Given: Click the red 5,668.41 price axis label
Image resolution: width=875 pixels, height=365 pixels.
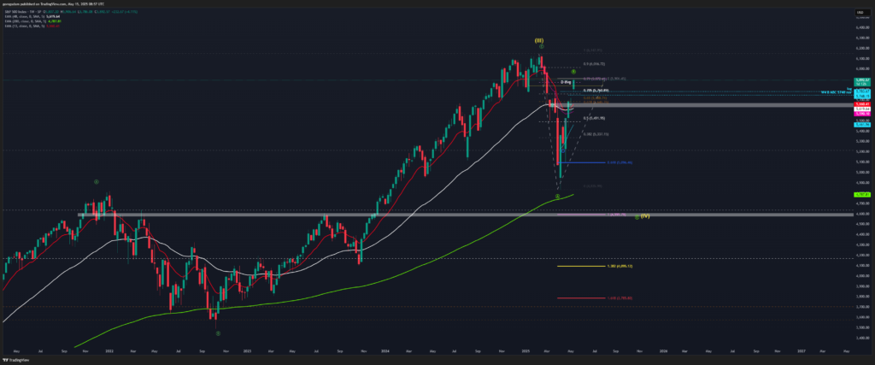Looking at the screenshot, I should tap(861, 103).
